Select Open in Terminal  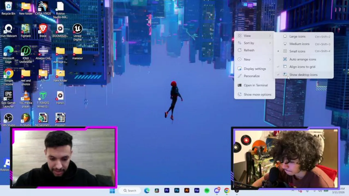coord(255,85)
